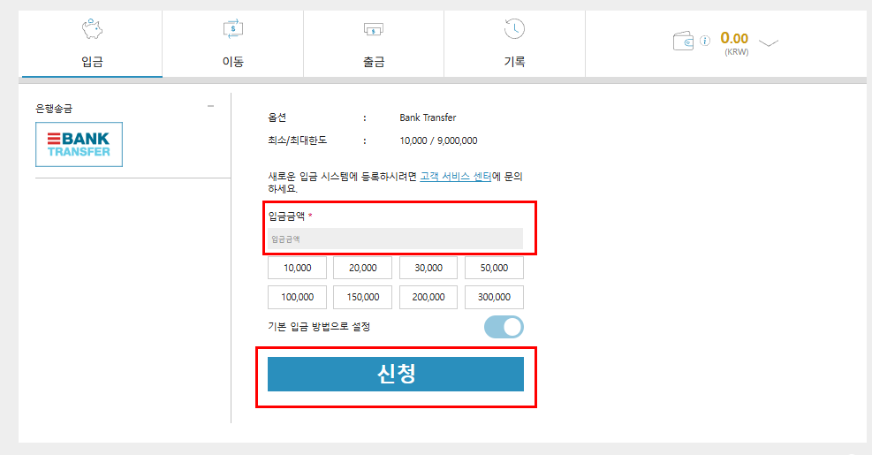Click the (KRW) currency label
Screen dimensions: 872x455
click(736, 52)
